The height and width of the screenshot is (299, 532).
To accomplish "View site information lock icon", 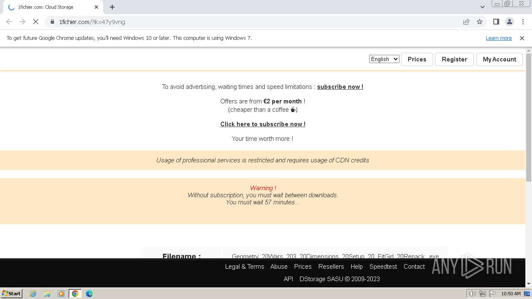I will tap(52, 22).
